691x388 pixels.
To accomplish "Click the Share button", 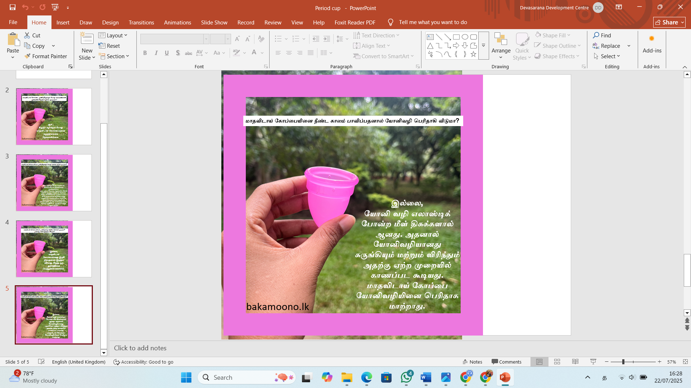I will (669, 22).
